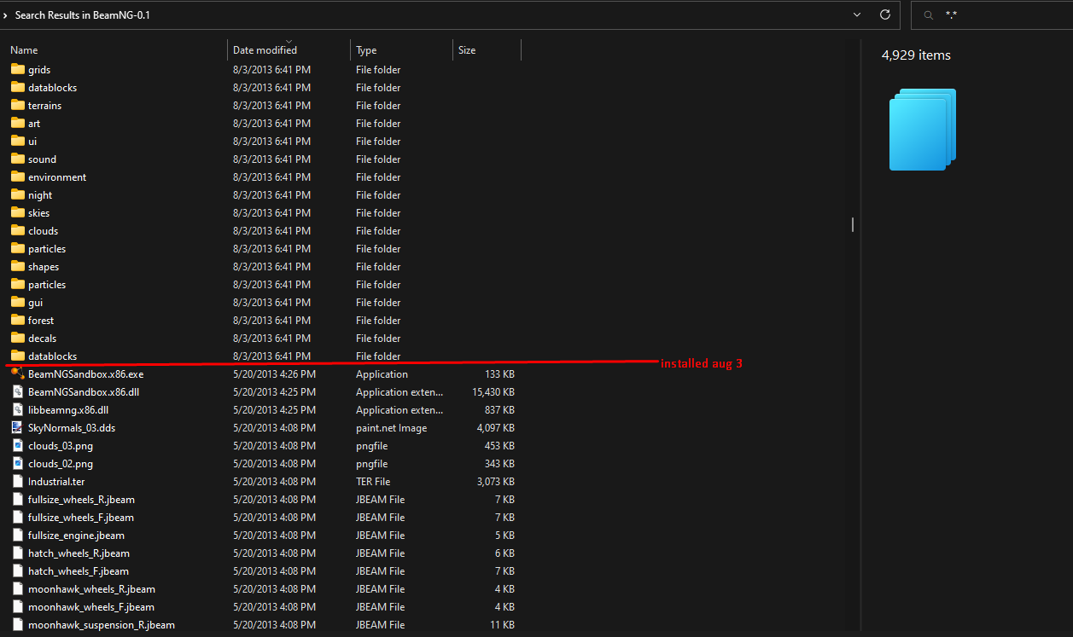Click the vertical scrollbar thumb of file list
1073x637 pixels.
(852, 224)
